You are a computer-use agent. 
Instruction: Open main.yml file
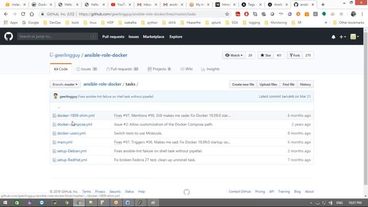[x=65, y=142]
